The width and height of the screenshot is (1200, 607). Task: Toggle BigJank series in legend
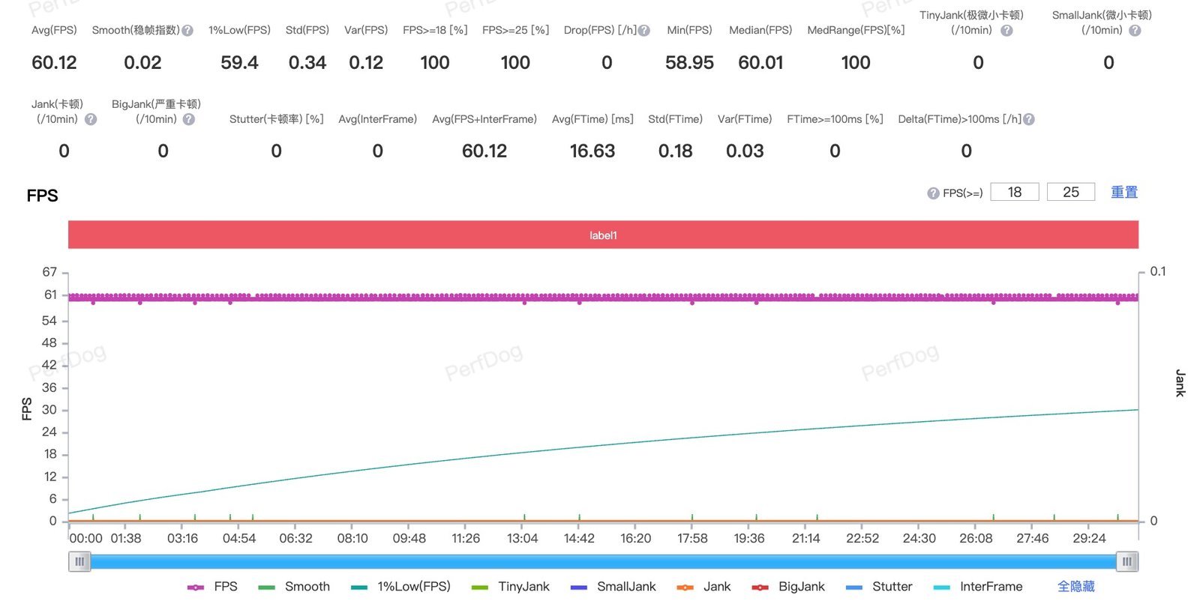787,587
